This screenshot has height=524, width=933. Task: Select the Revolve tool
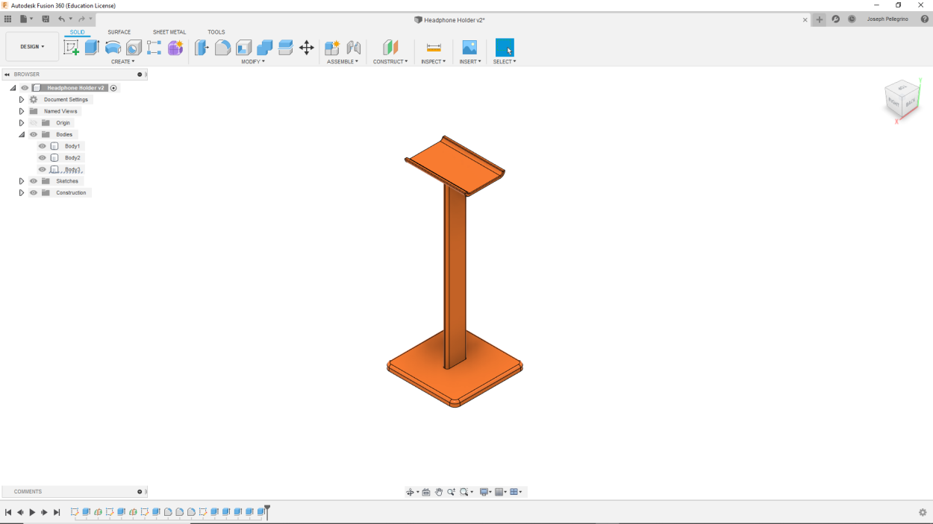coord(113,48)
